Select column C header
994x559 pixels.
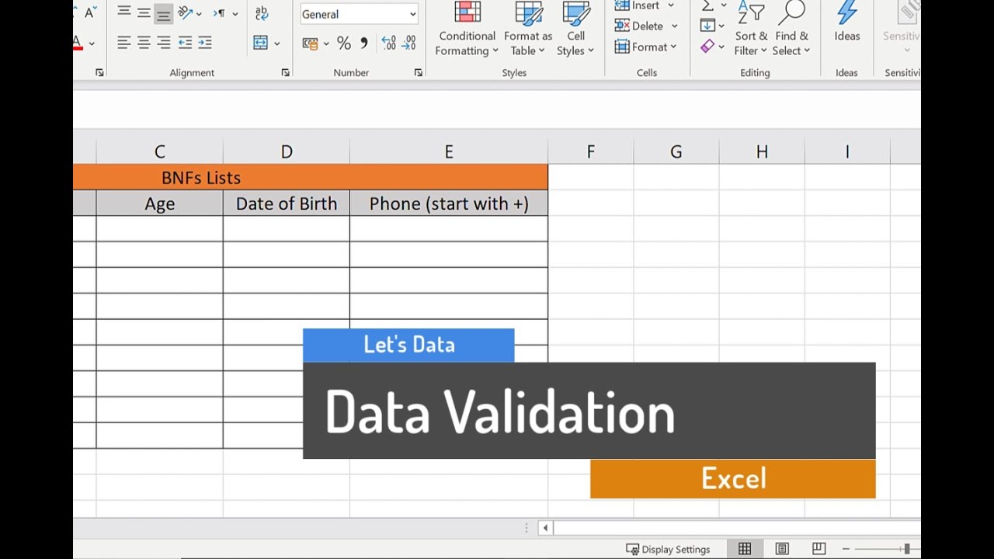point(160,151)
